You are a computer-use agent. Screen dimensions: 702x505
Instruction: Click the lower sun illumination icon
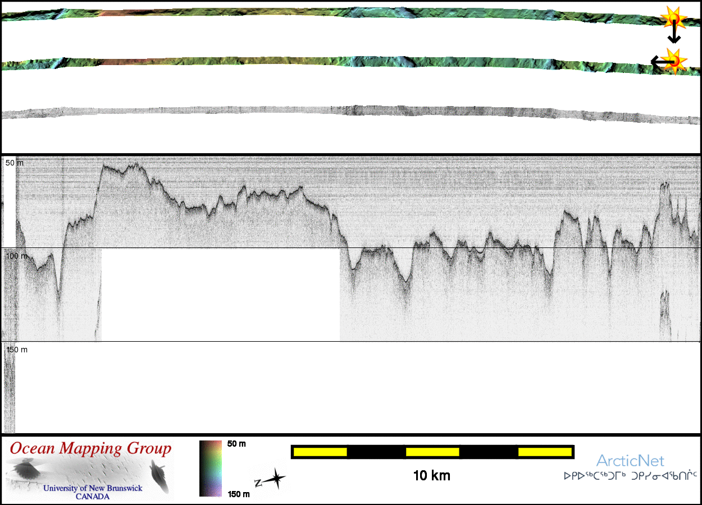(673, 60)
